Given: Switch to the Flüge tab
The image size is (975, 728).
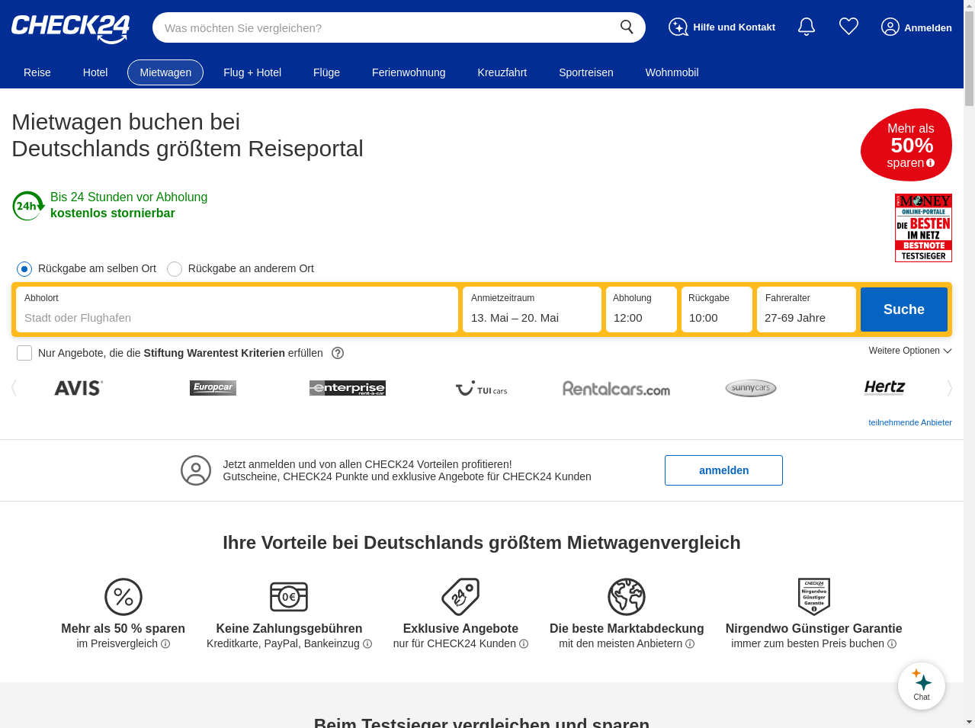Looking at the screenshot, I should coord(326,72).
